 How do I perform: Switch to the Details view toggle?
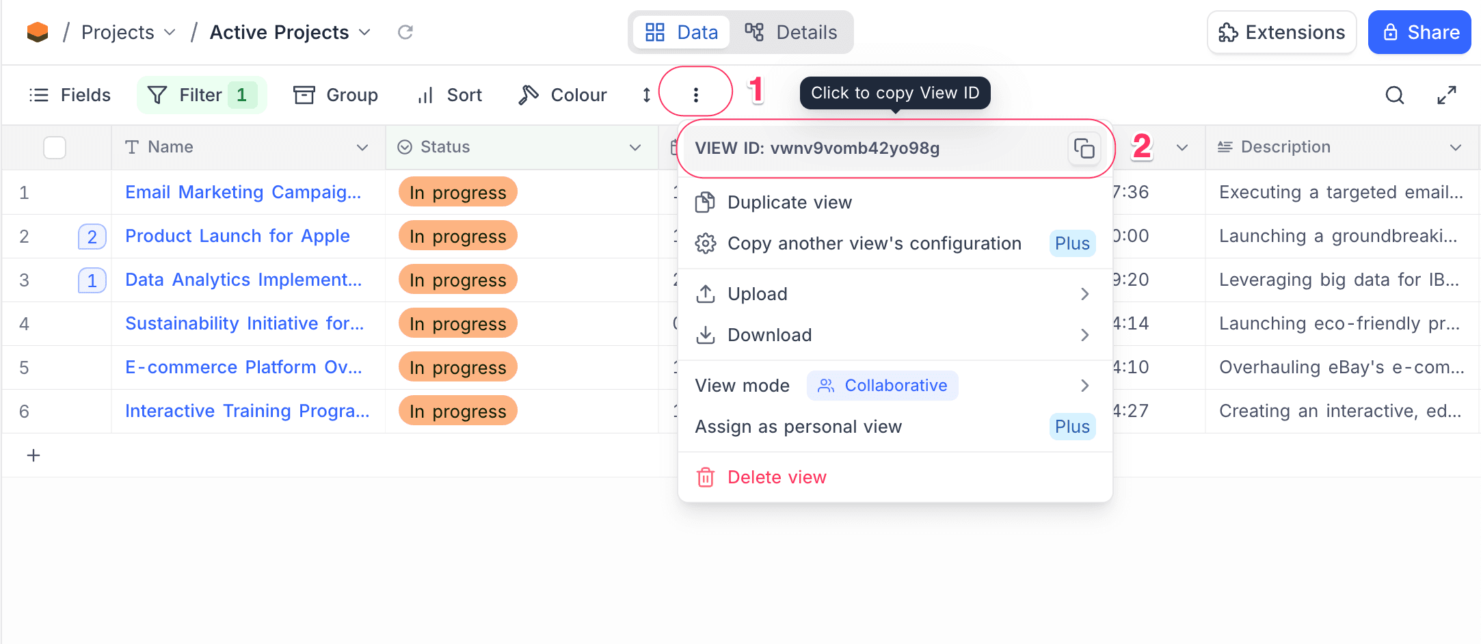[791, 32]
